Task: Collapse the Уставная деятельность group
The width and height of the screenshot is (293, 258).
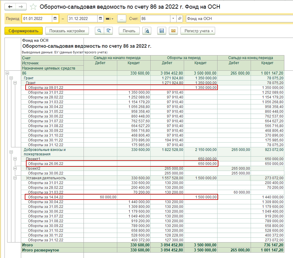Action: pyautogui.click(x=16, y=178)
